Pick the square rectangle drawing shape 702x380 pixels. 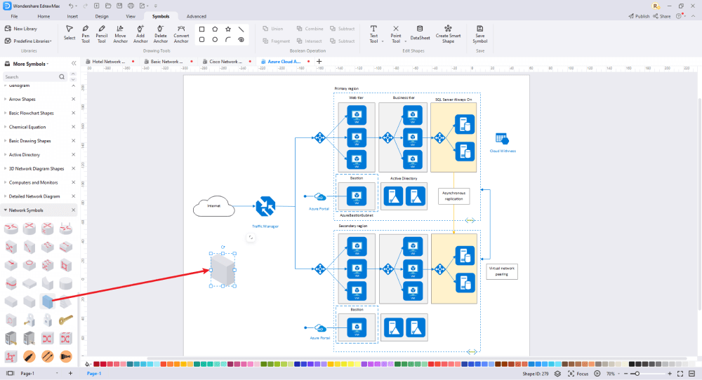coord(202,29)
